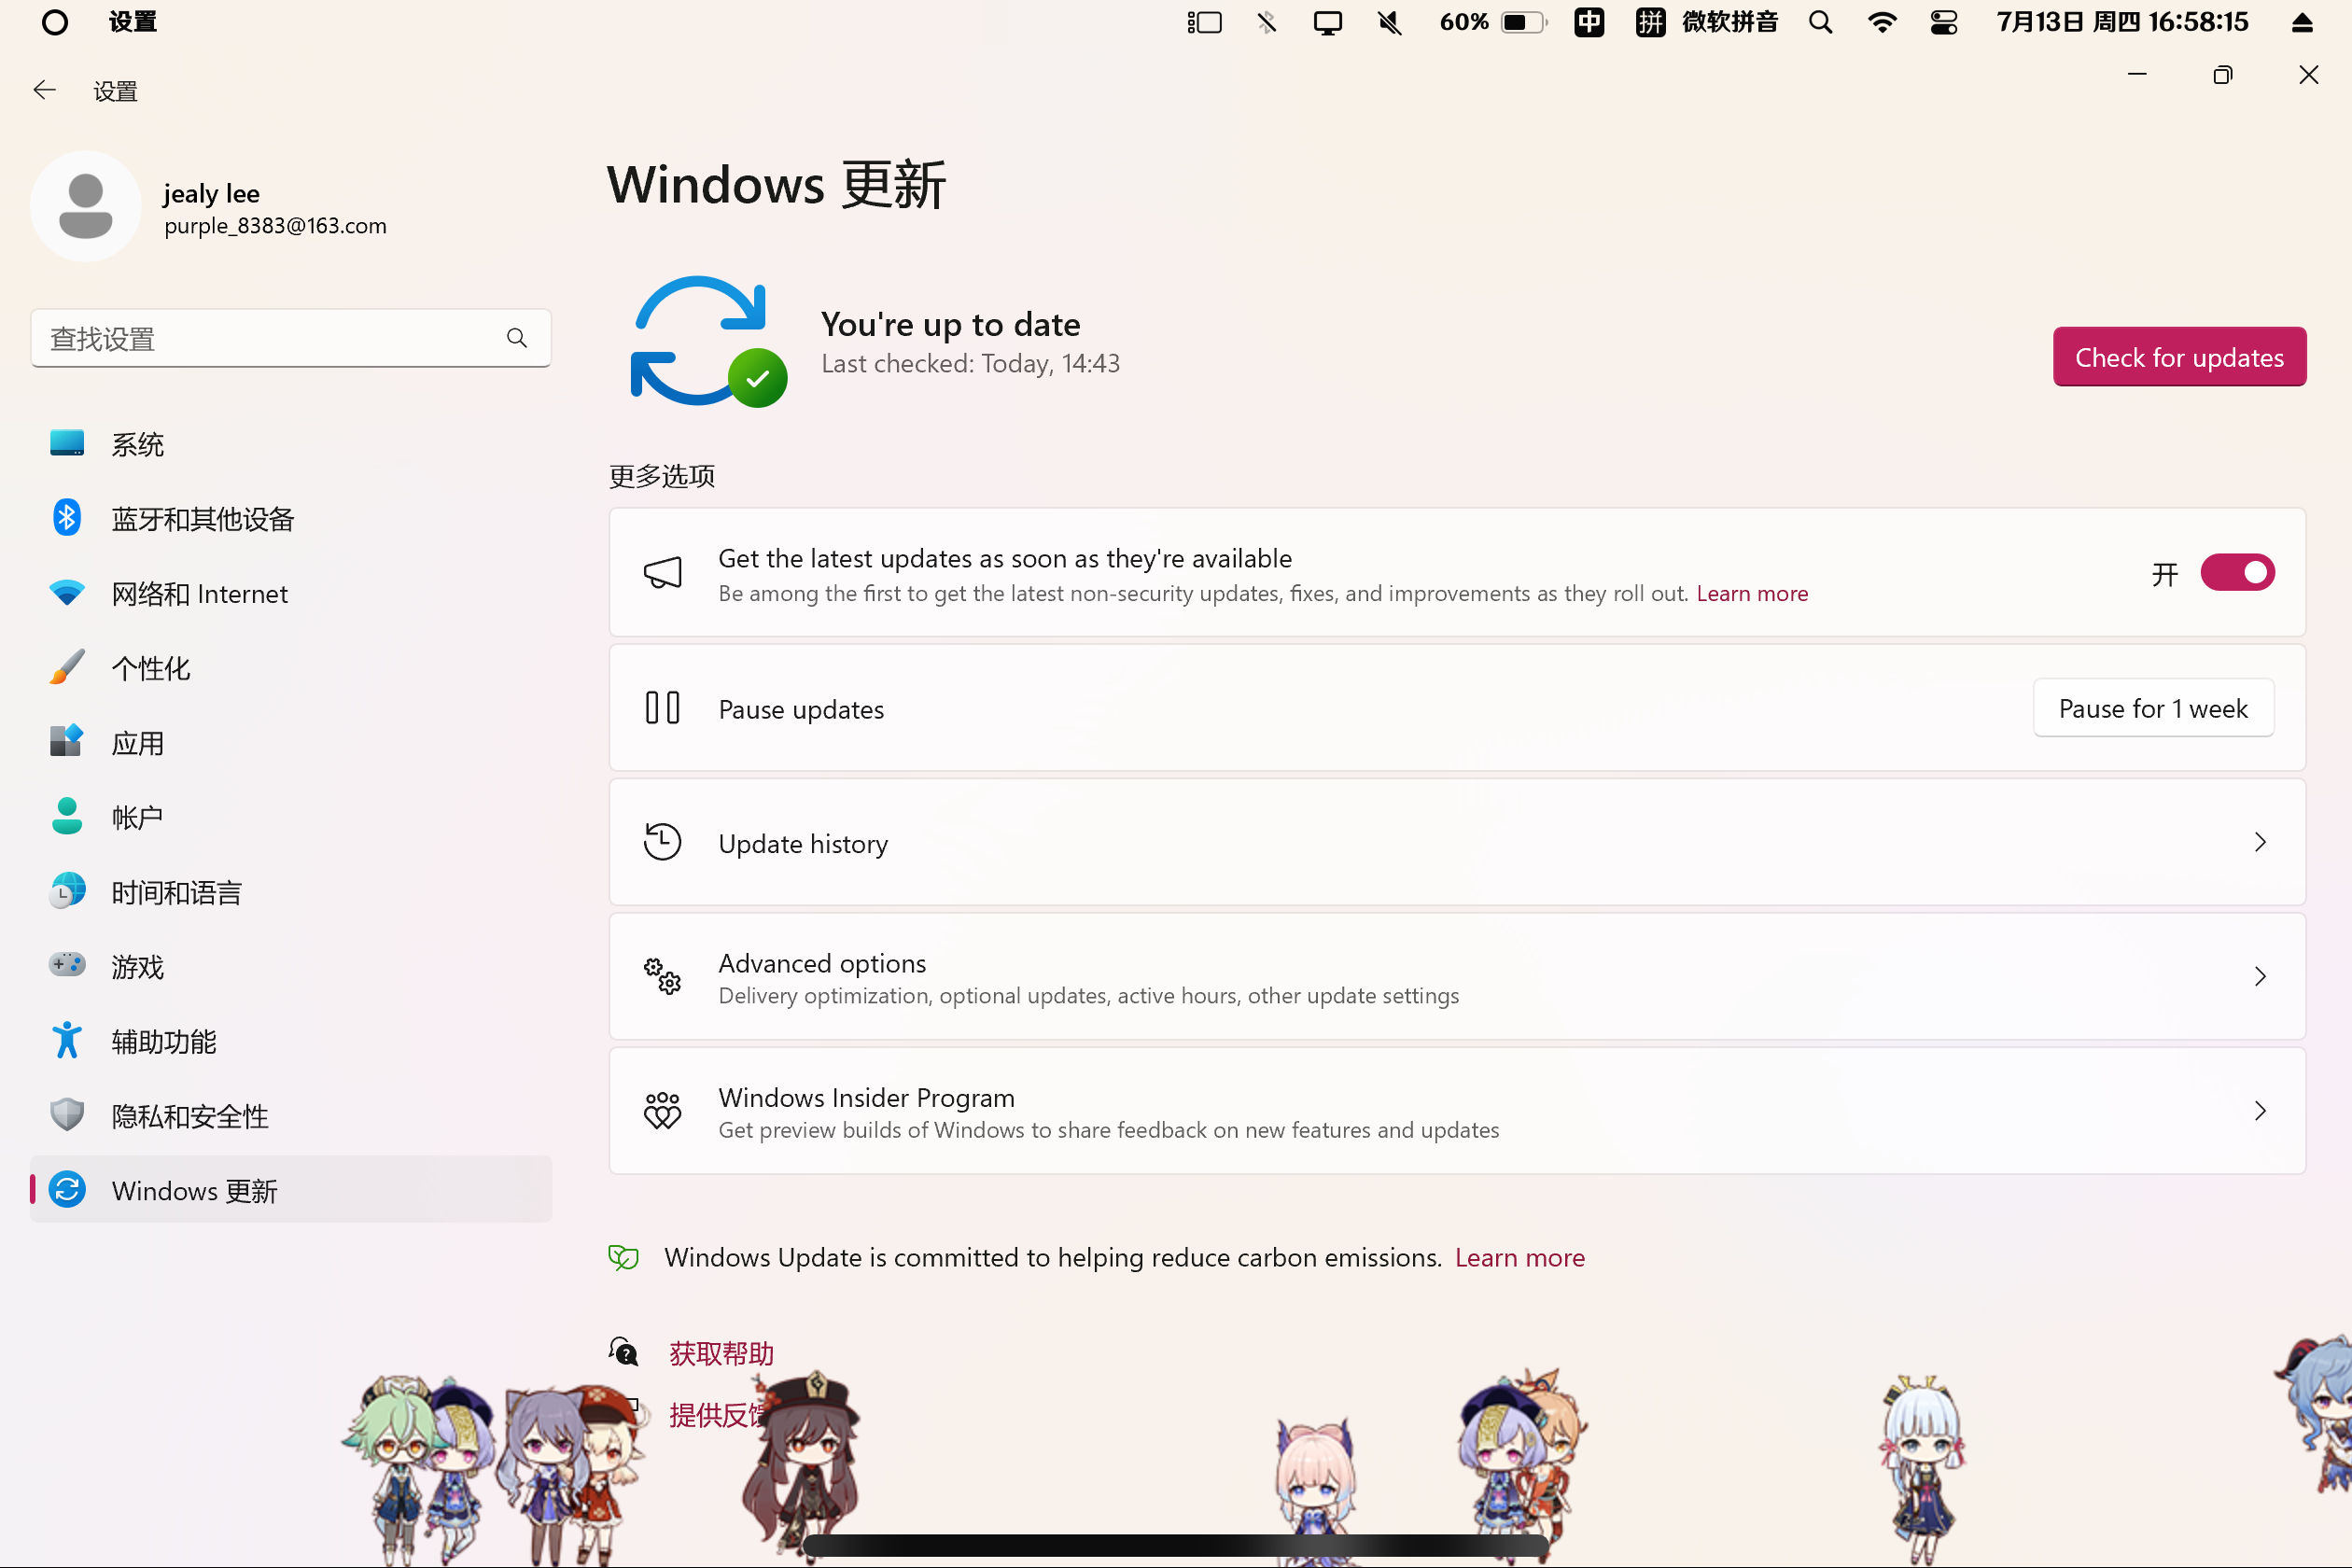Open 网络和 Internet settings

pos(291,594)
